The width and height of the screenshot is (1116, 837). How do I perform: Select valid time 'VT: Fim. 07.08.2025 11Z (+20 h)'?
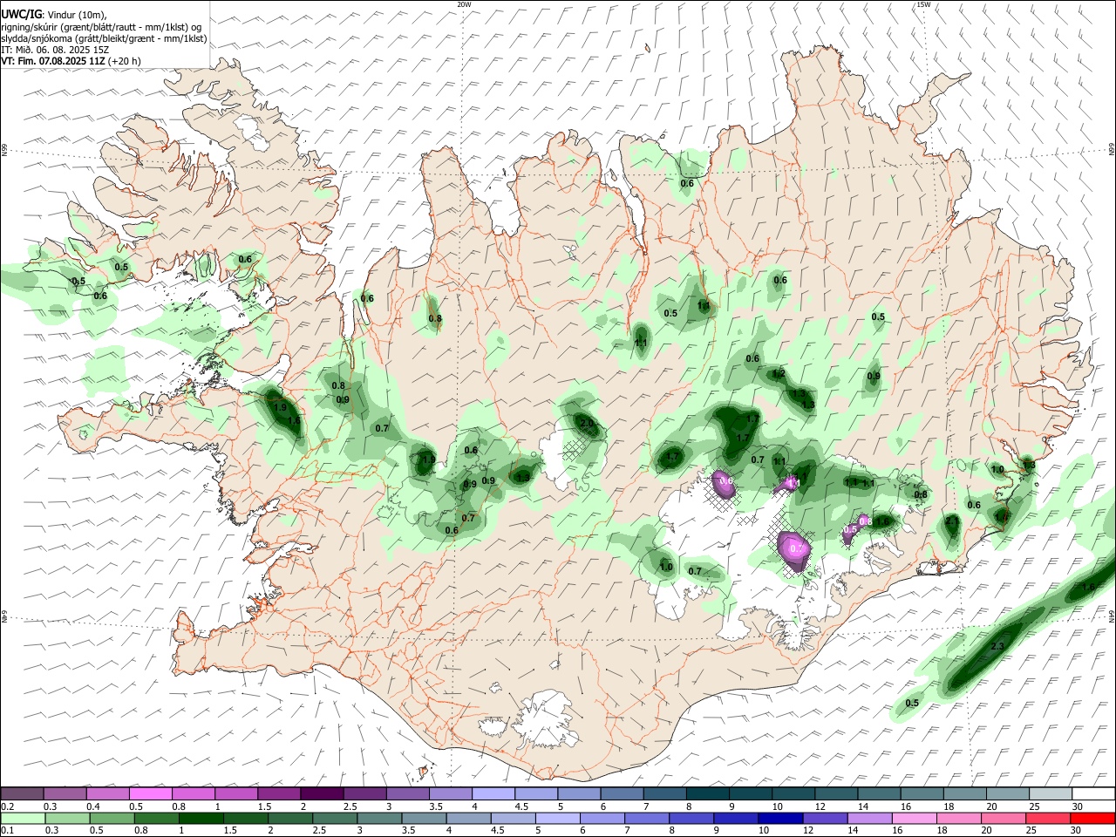pos(71,61)
